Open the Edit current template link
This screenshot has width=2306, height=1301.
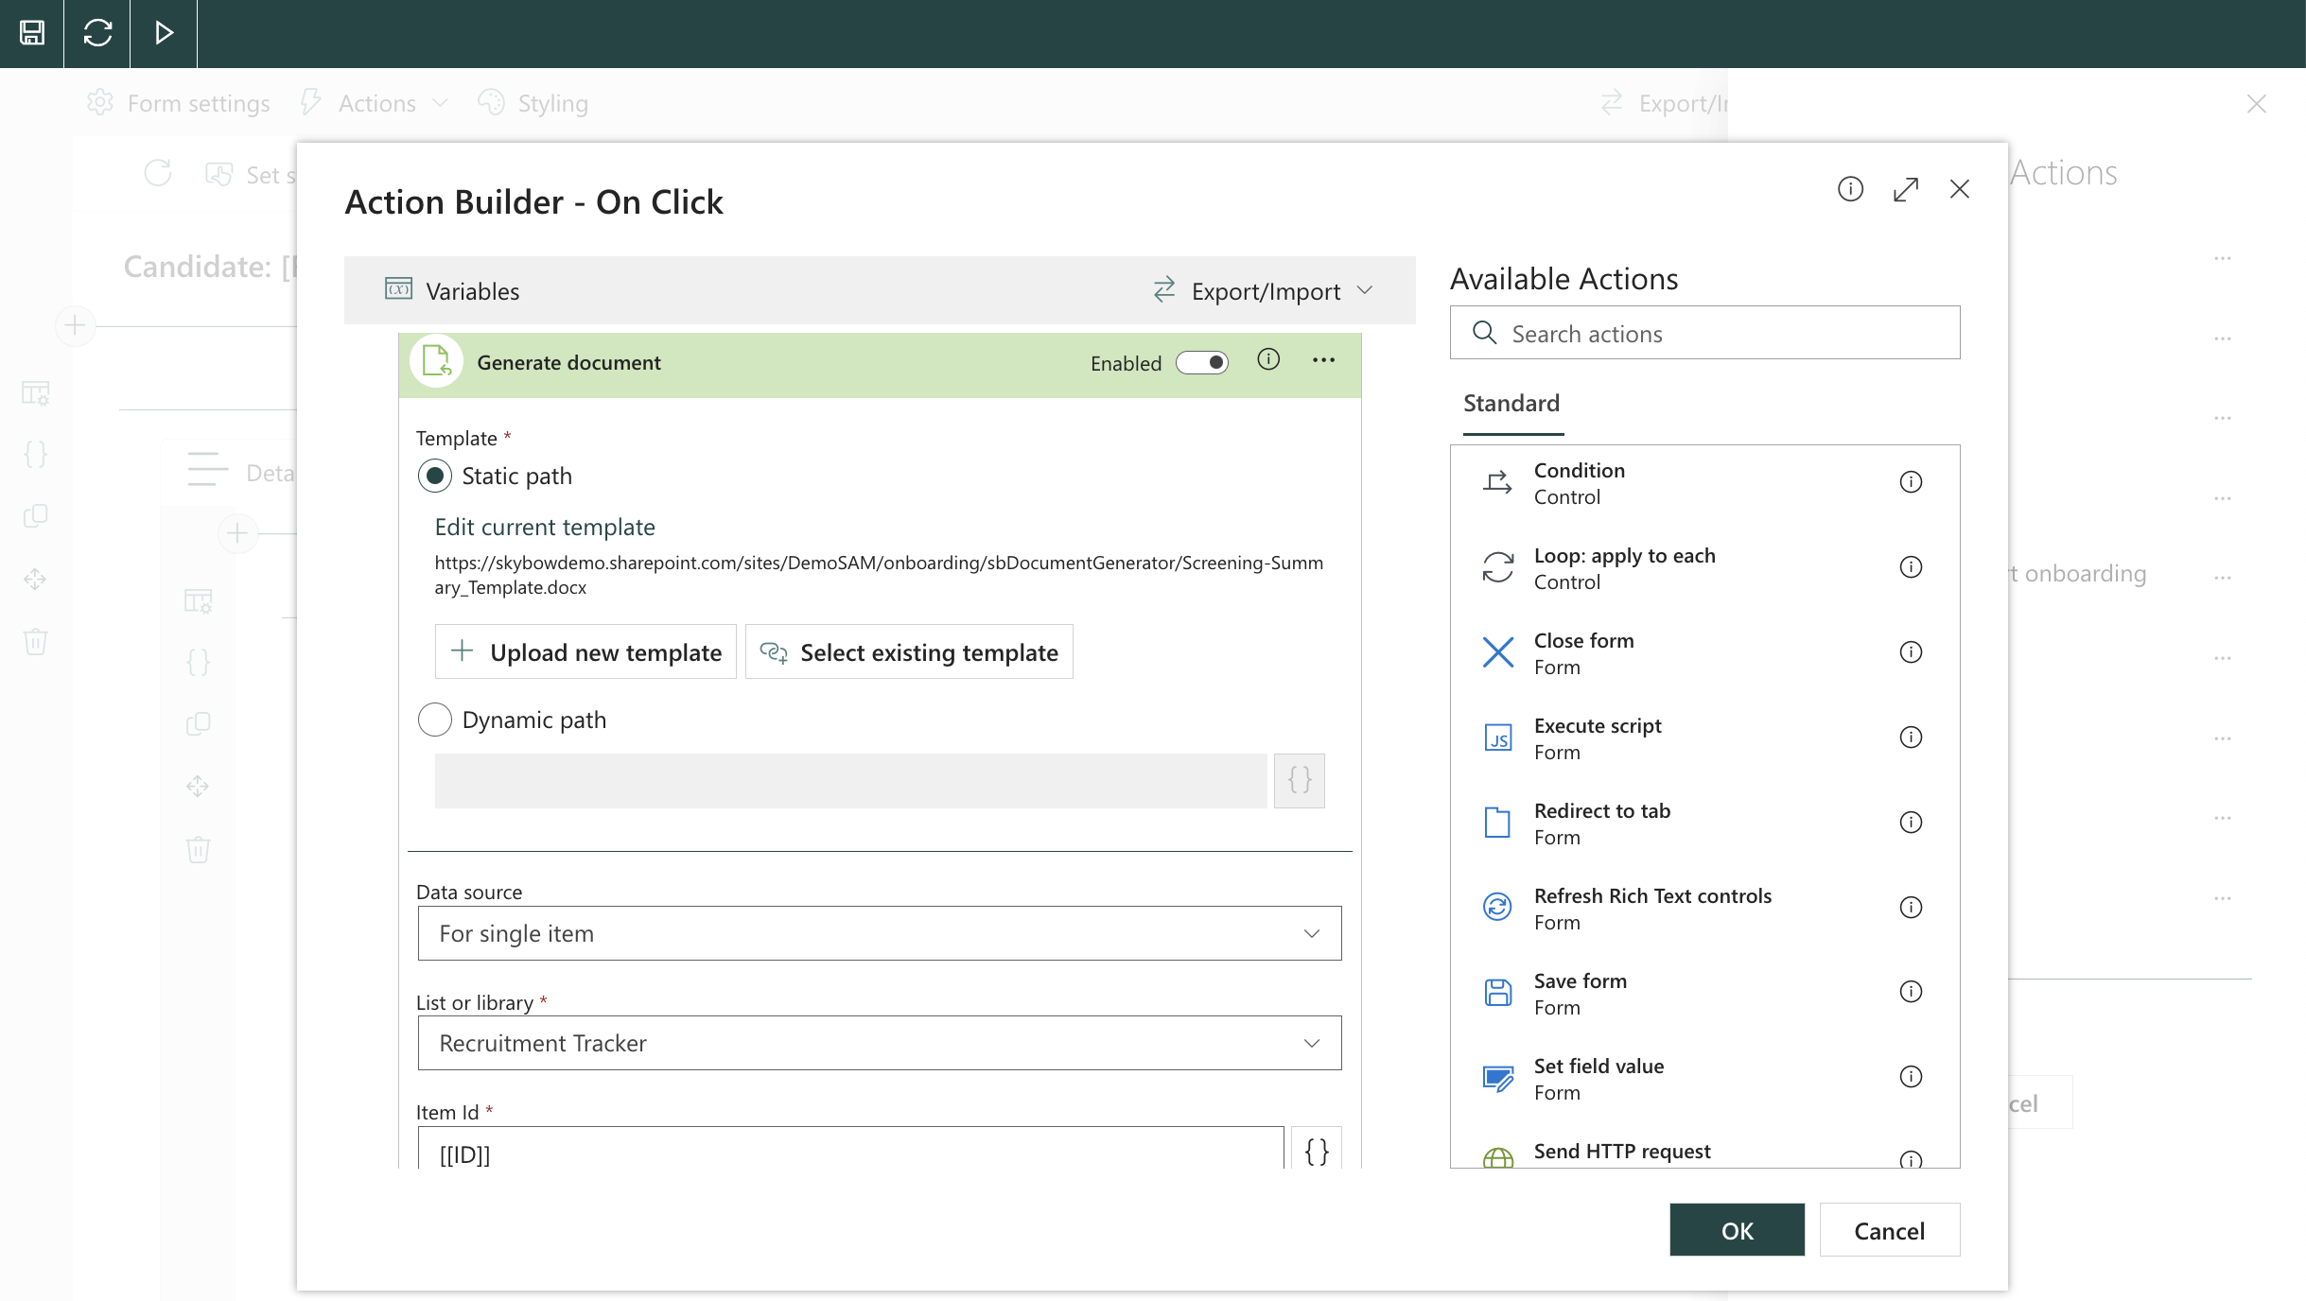(545, 527)
